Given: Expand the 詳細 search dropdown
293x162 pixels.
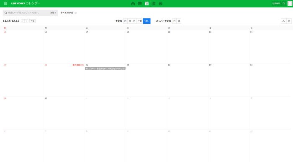Looking at the screenshot, I should click(x=53, y=13).
